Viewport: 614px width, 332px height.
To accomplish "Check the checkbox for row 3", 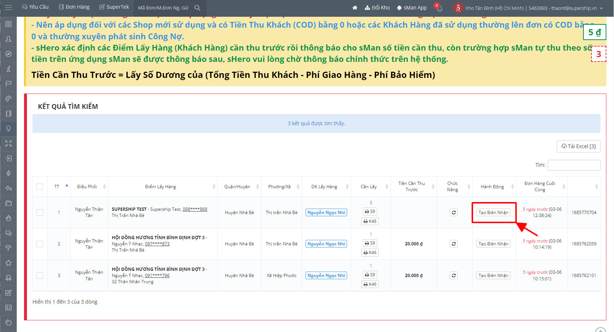I will coord(40,276).
